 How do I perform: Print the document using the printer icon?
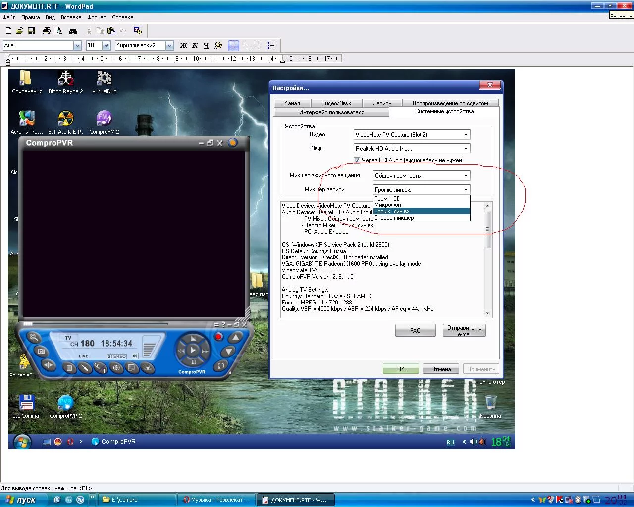click(46, 31)
